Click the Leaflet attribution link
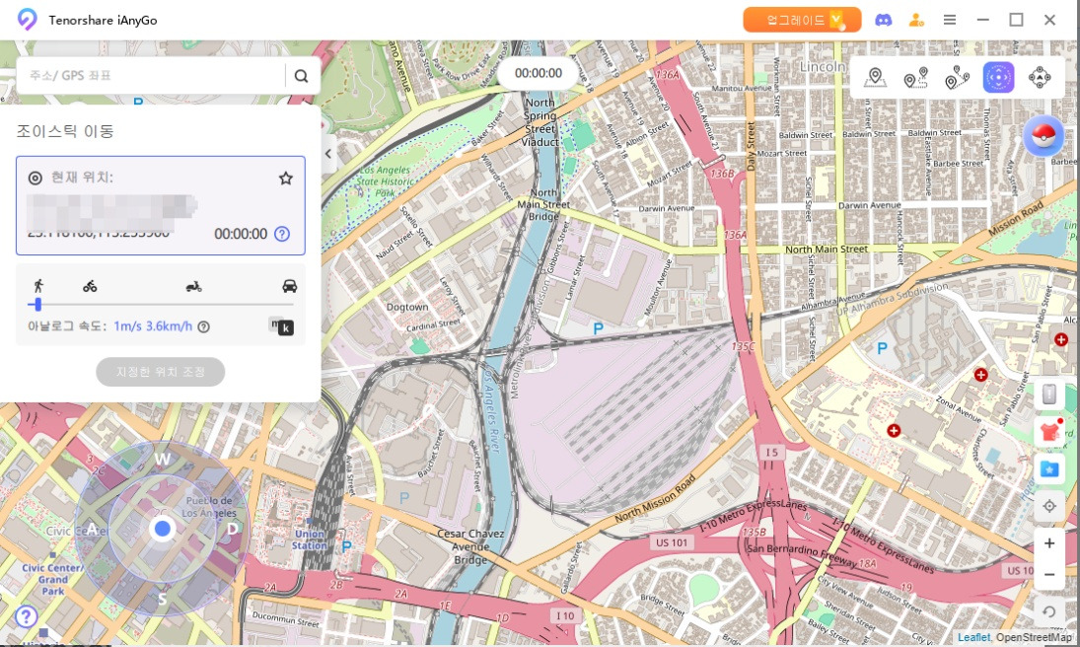Screen dimensions: 1080x647 point(973,638)
